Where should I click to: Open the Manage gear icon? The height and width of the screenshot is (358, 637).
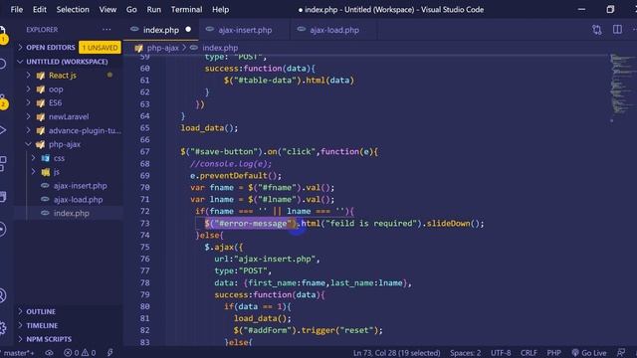[x=2, y=327]
